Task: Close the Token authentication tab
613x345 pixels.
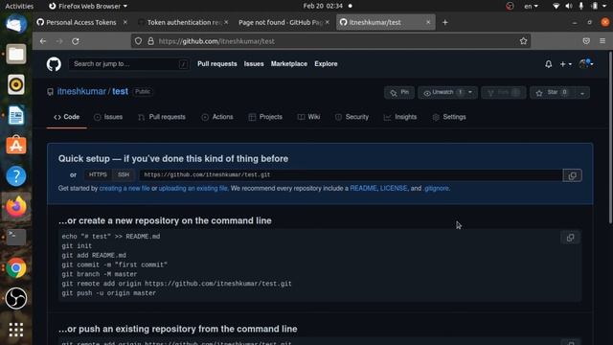Action: point(226,22)
